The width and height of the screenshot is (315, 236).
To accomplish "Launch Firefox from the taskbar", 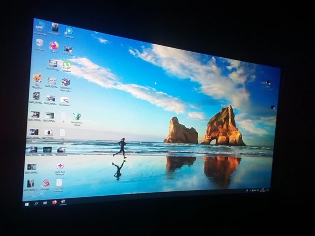I will (x=54, y=202).
